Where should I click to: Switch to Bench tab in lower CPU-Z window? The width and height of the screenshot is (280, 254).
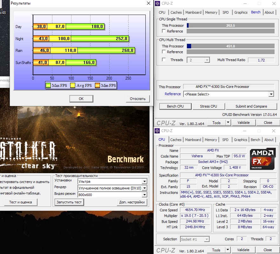coord(255,140)
